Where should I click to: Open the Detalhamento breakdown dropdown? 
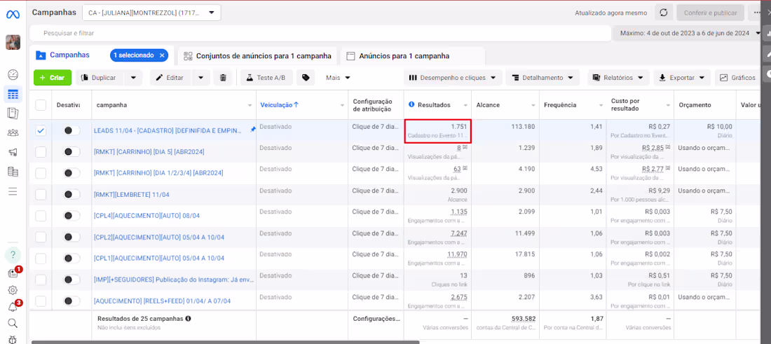(543, 78)
